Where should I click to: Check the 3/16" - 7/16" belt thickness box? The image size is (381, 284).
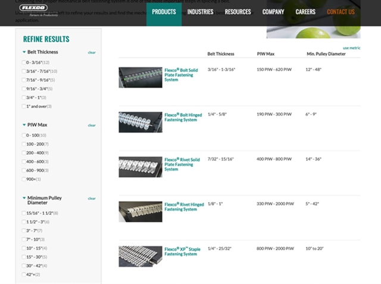point(24,71)
